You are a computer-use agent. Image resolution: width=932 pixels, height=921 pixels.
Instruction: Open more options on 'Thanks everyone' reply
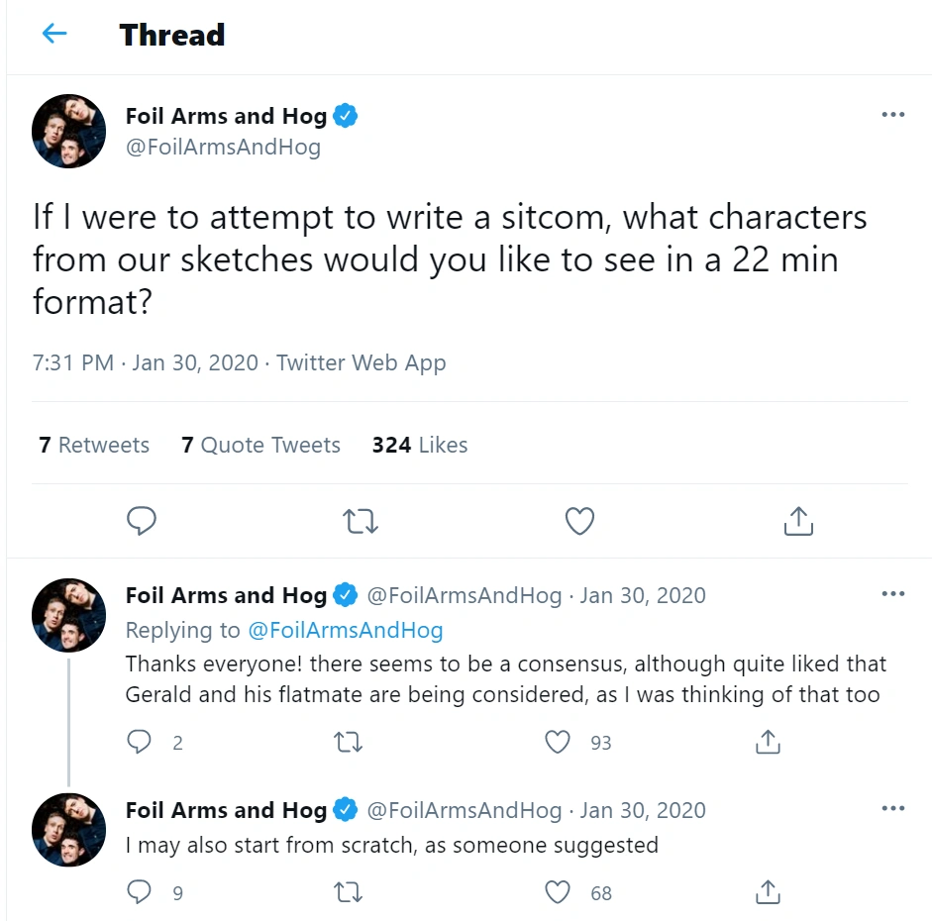coord(892,593)
